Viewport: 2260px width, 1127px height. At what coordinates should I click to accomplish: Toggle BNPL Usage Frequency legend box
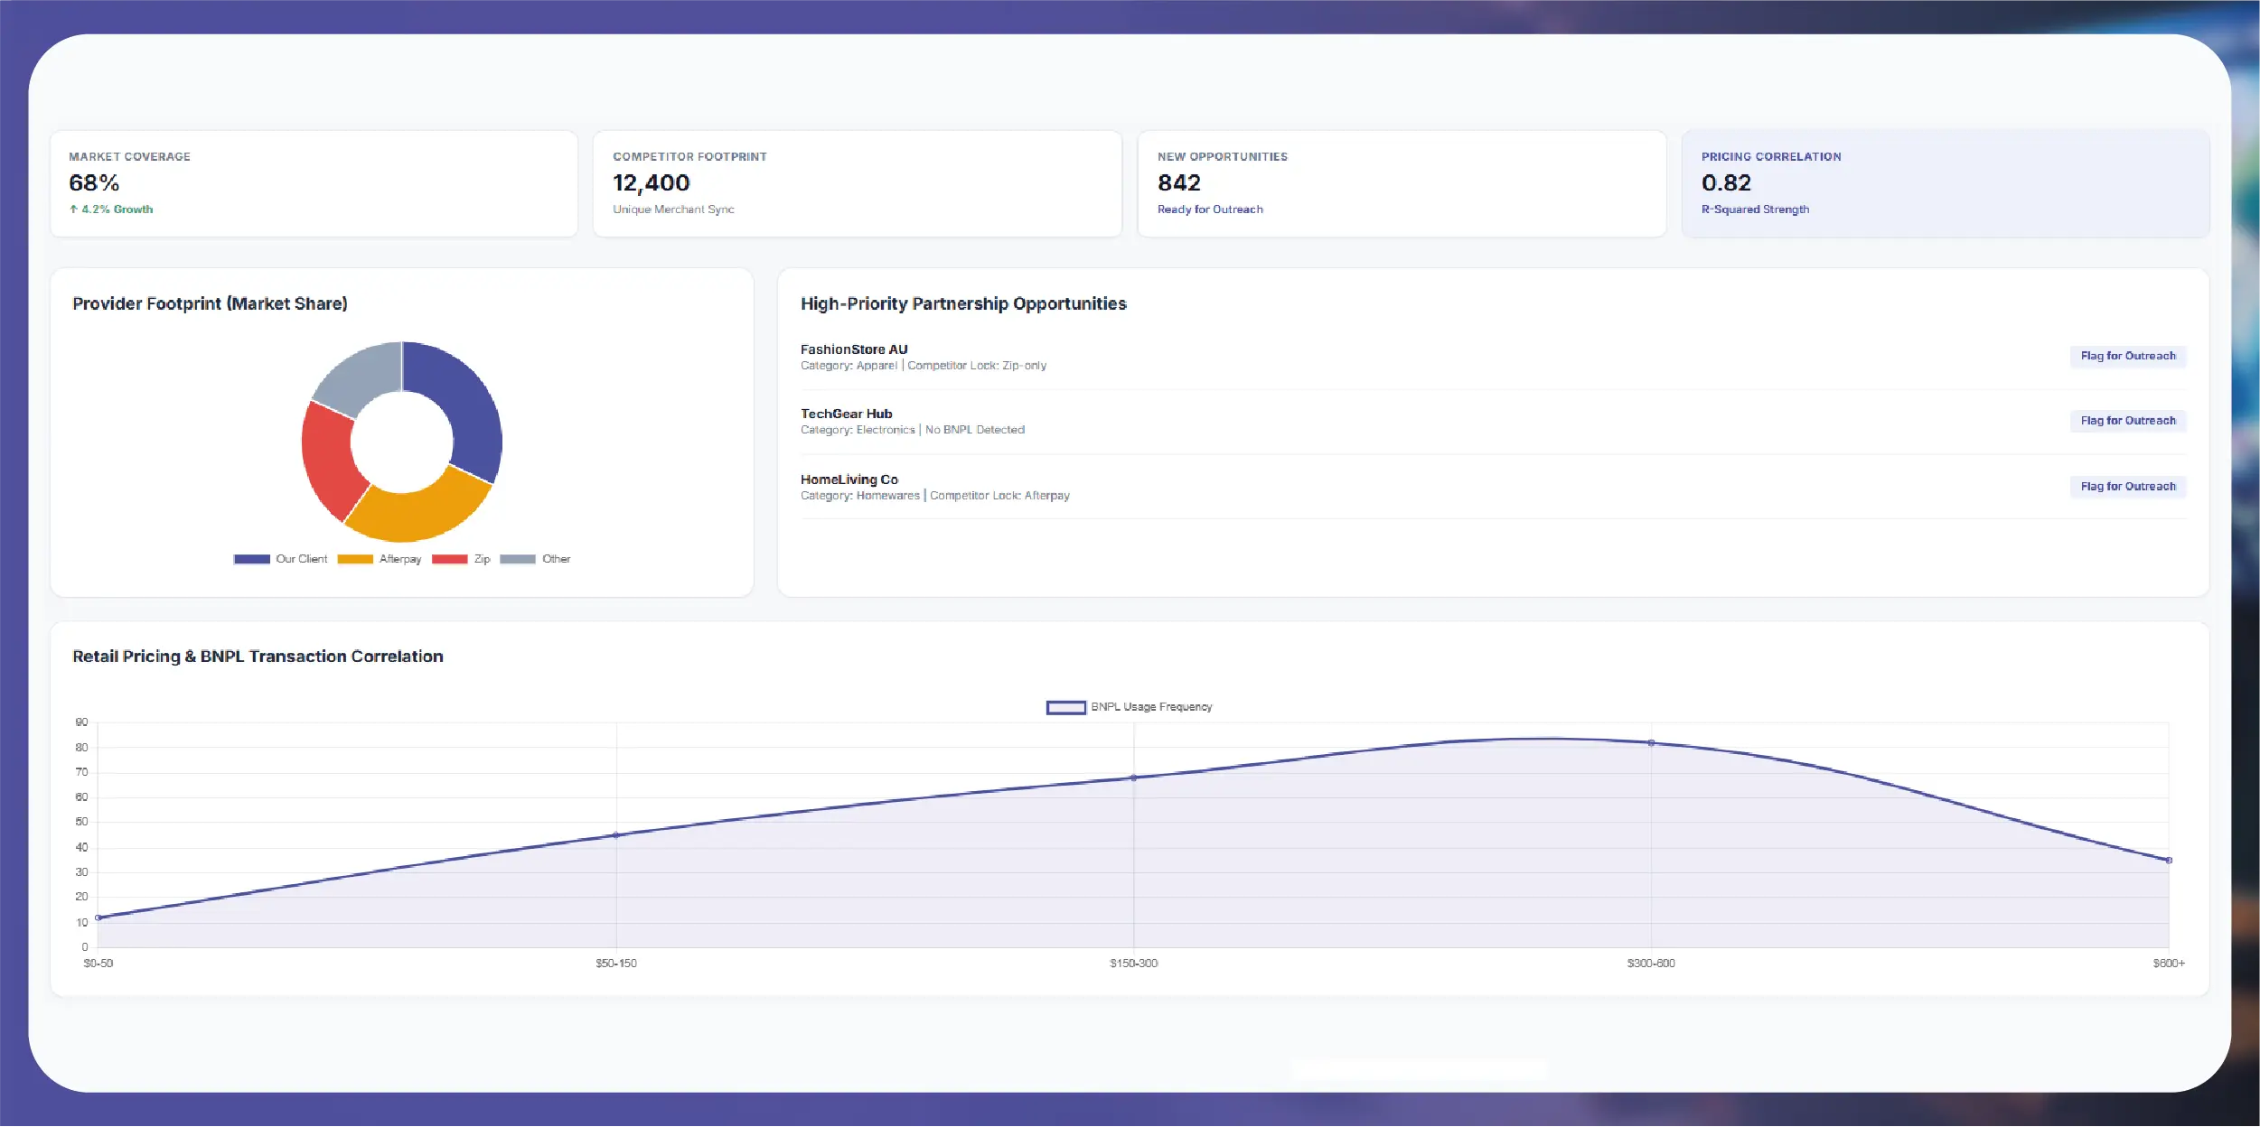coord(1066,707)
